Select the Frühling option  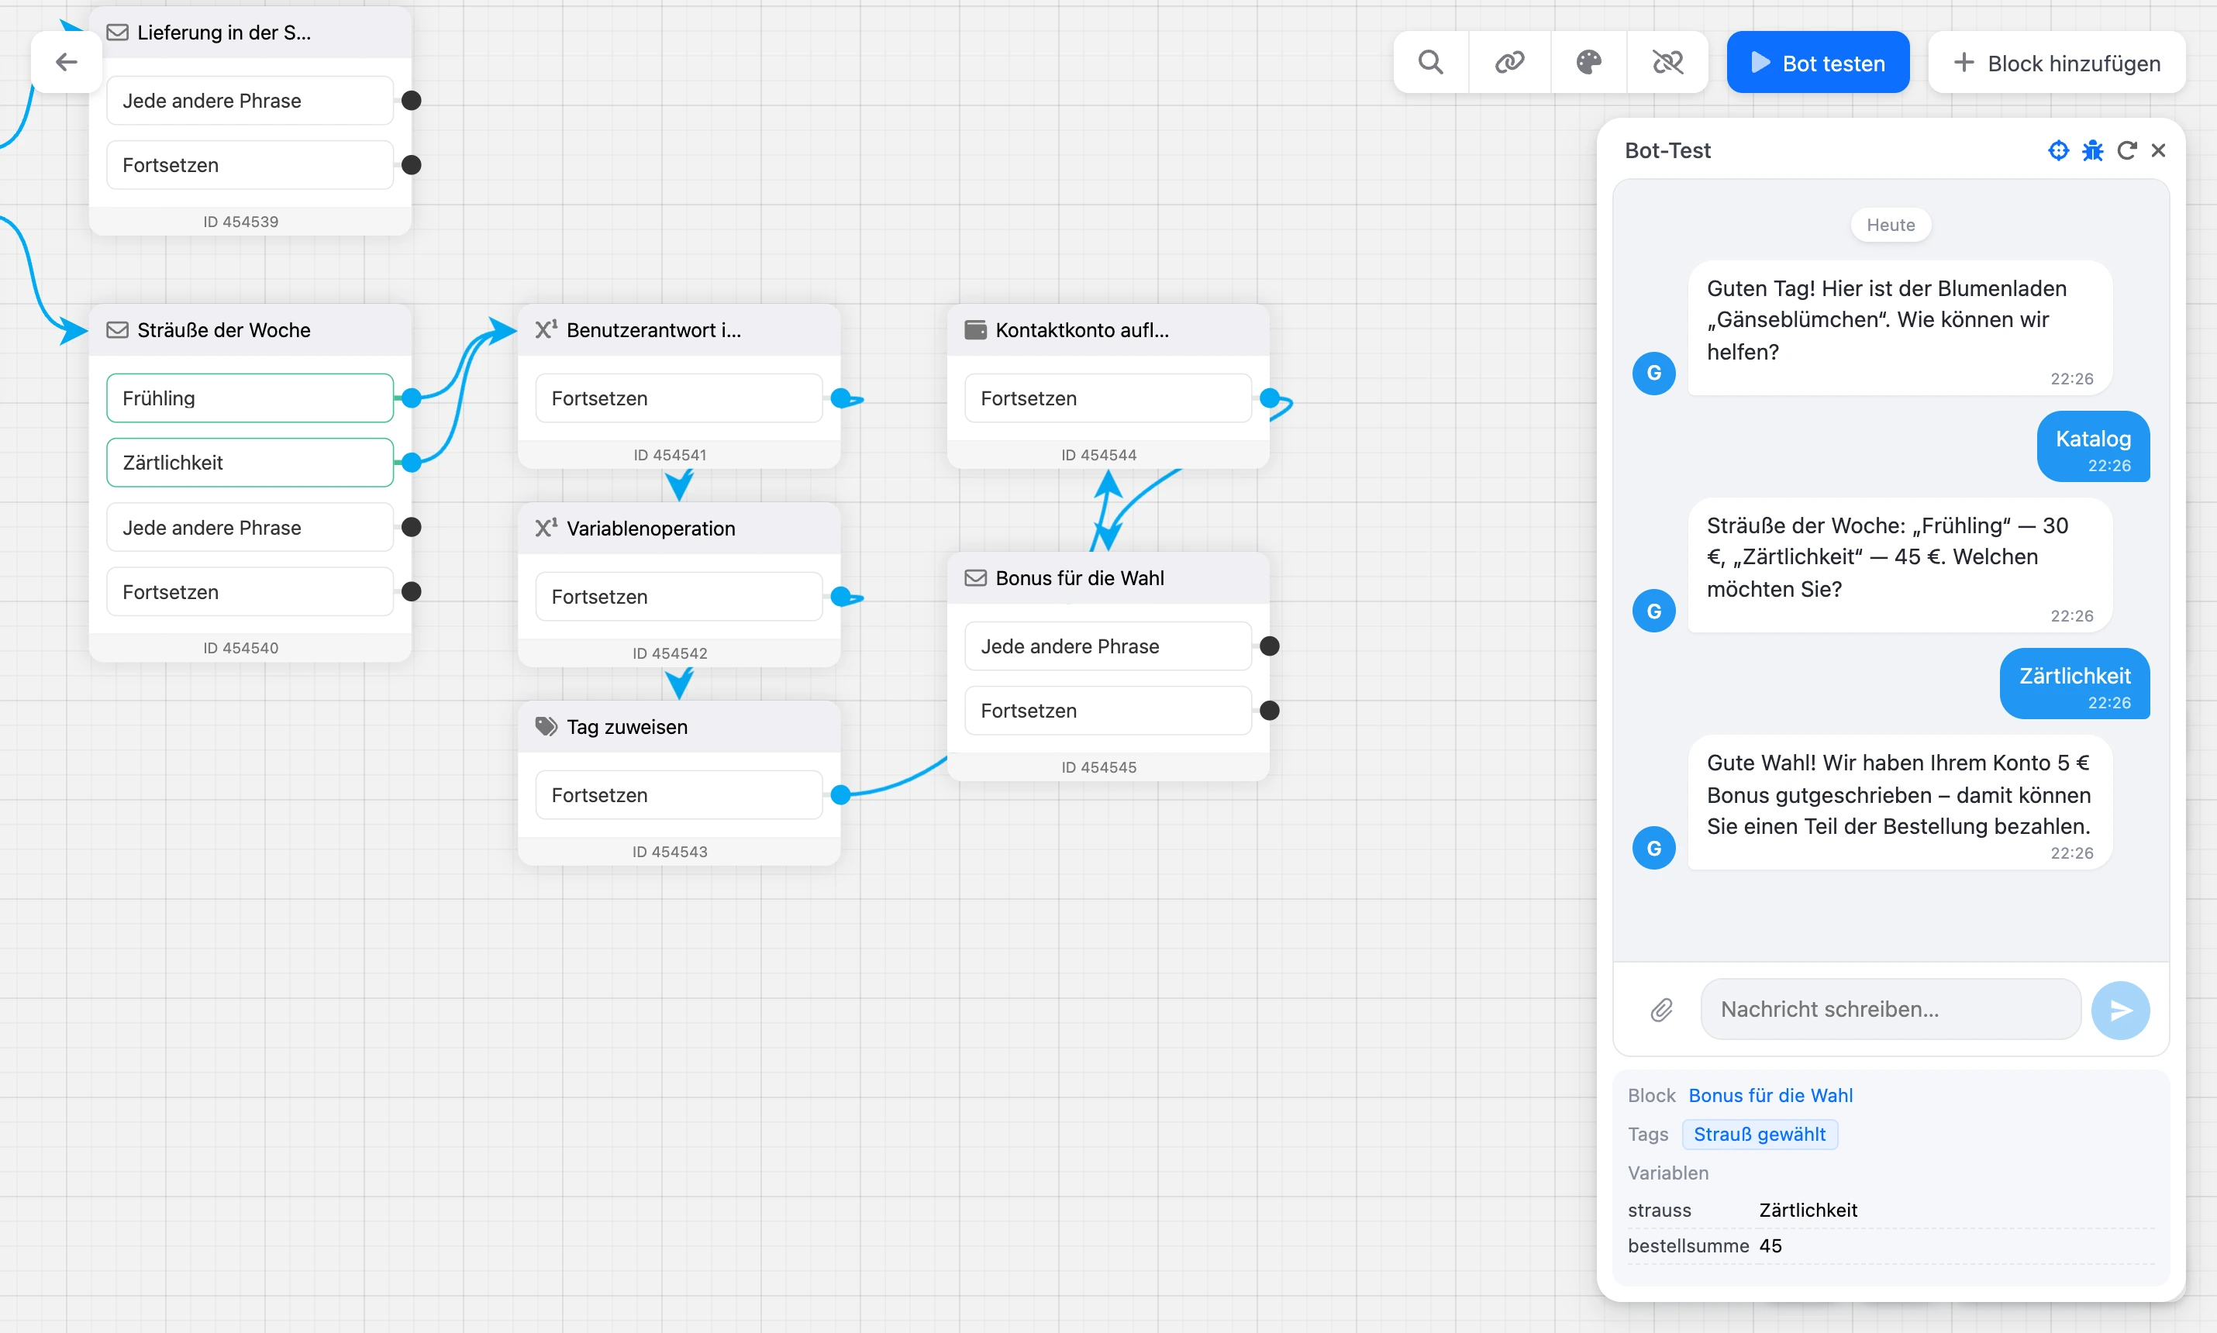(x=250, y=398)
